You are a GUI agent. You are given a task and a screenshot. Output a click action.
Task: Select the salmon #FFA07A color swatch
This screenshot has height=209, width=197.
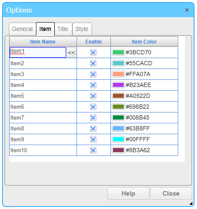pos(118,74)
